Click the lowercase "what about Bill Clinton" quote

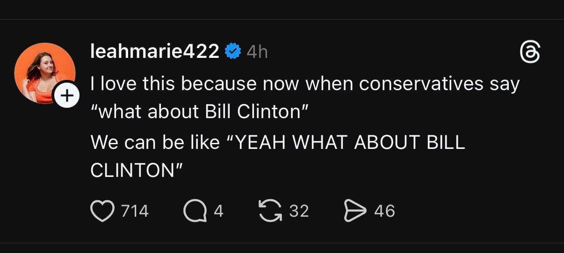click(198, 112)
